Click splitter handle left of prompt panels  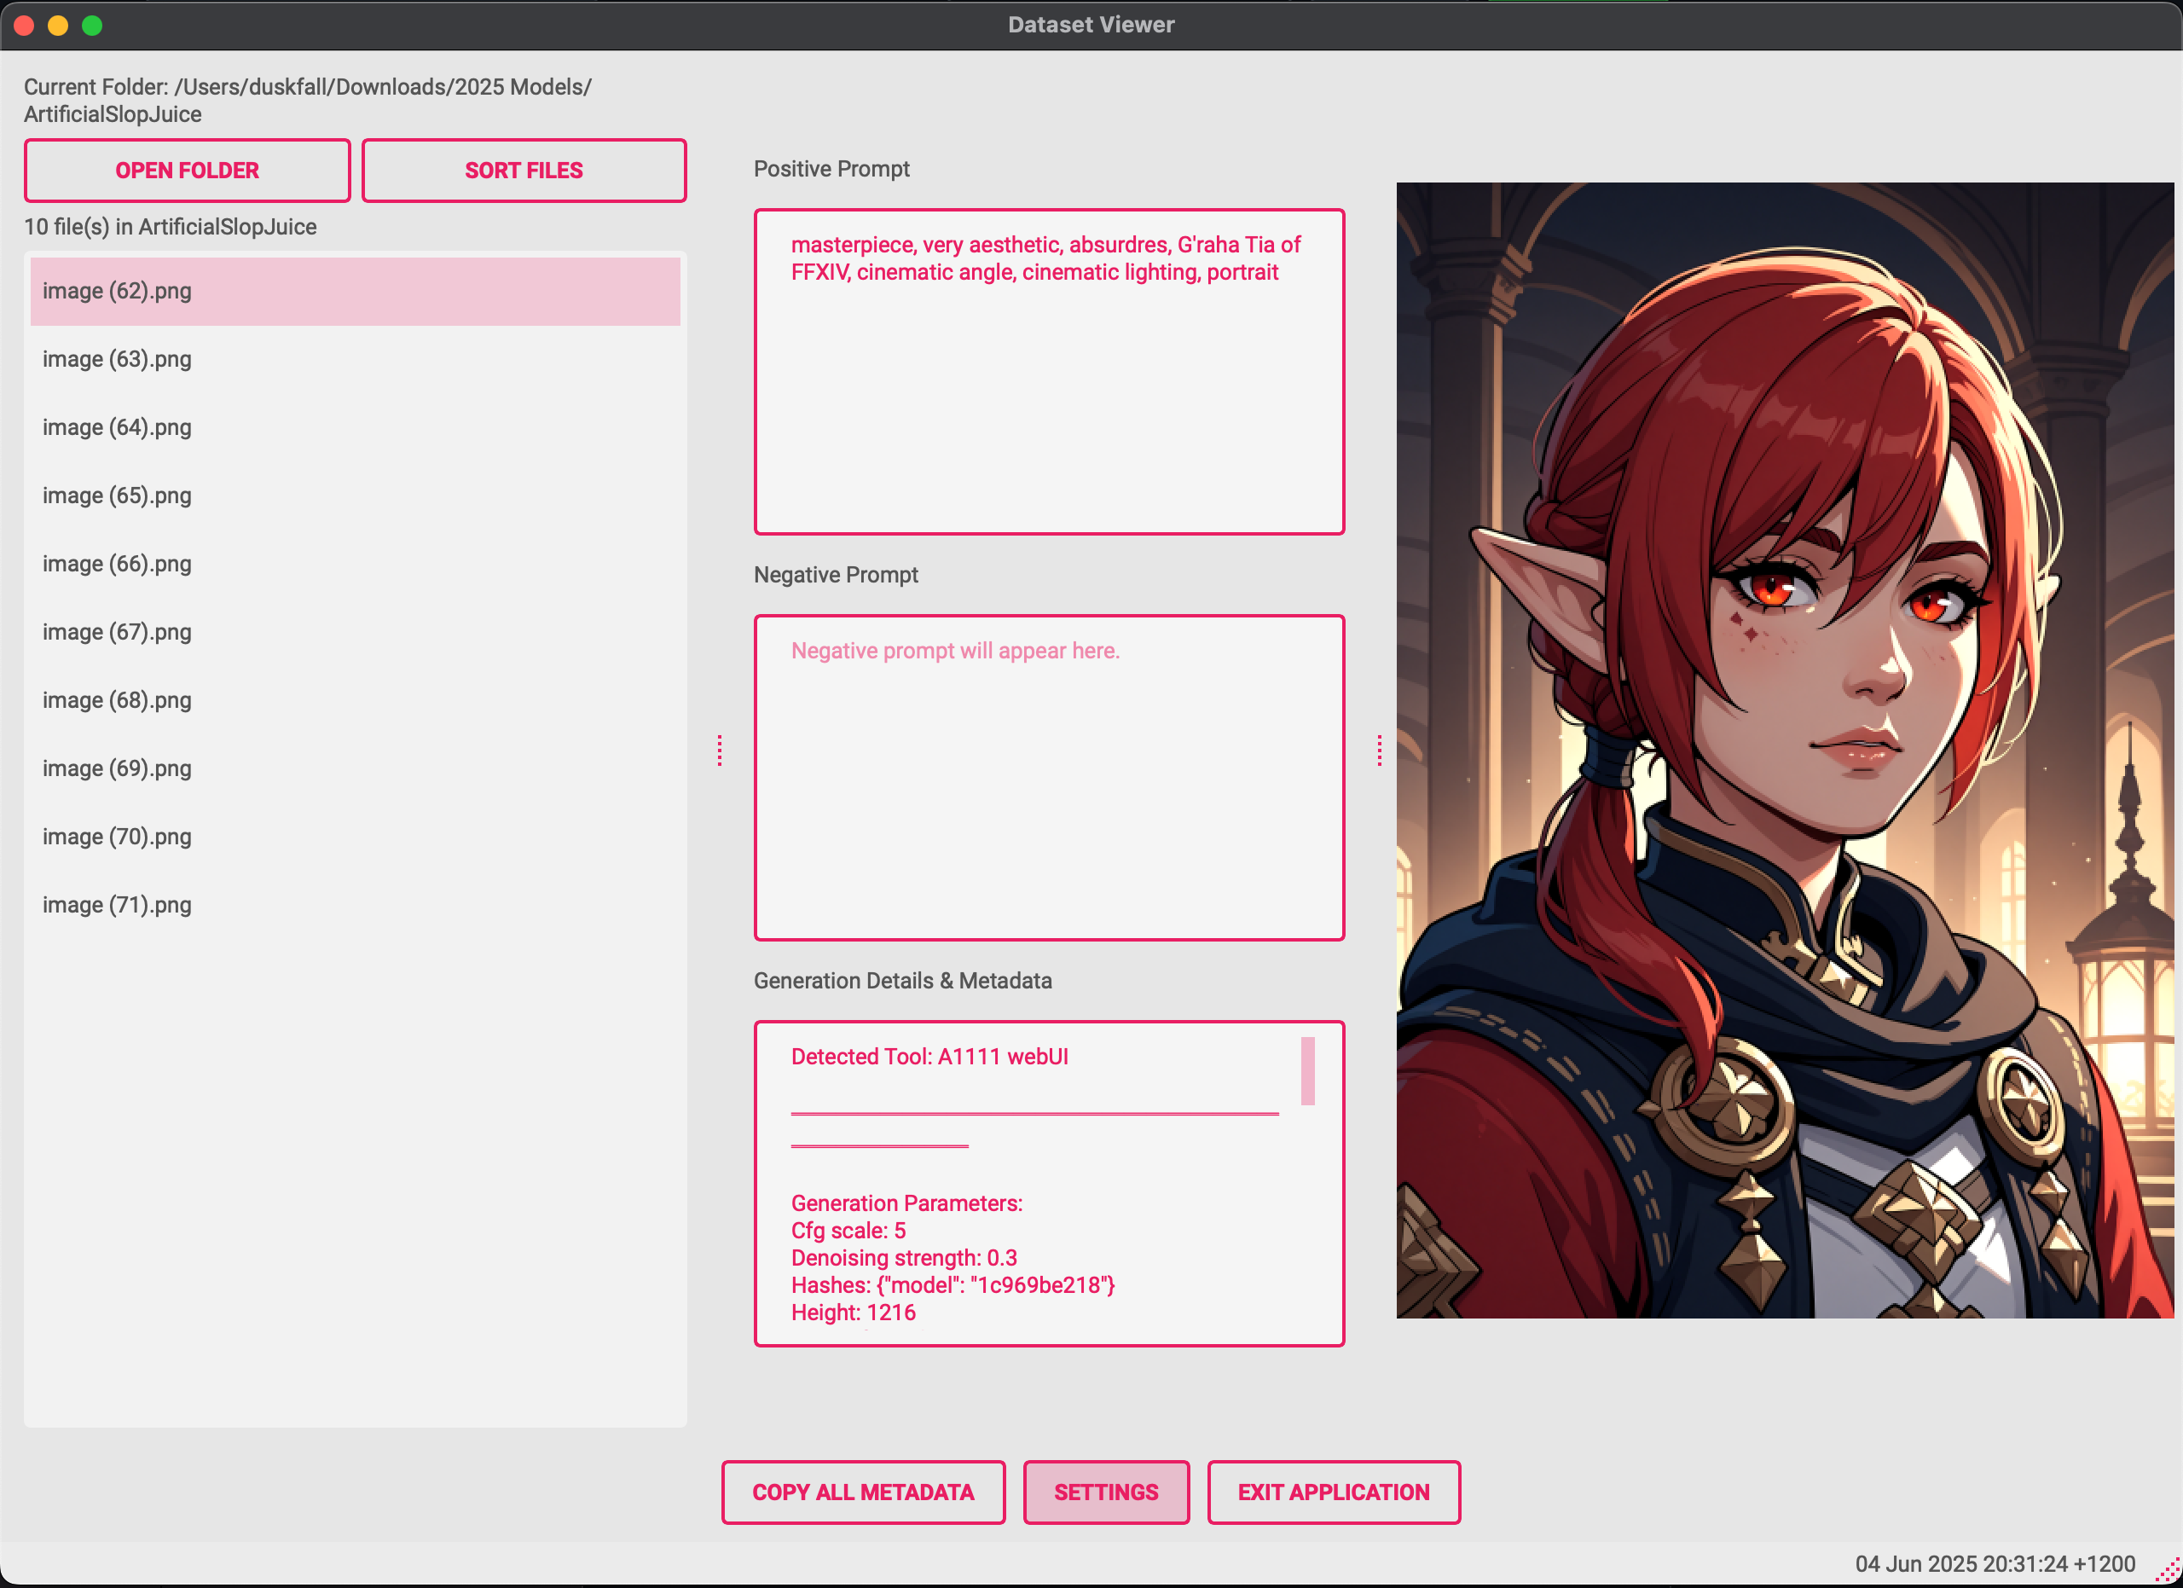[x=719, y=751]
